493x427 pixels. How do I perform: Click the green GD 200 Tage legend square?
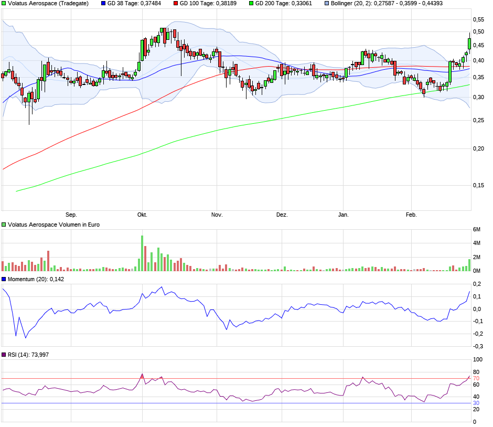click(251, 3)
